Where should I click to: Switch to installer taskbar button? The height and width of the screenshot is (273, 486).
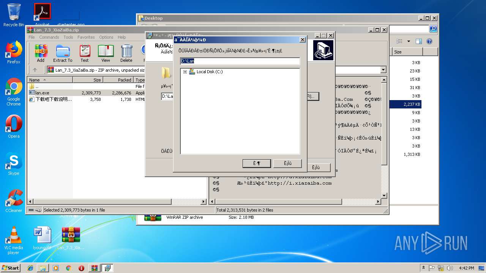(x=107, y=268)
